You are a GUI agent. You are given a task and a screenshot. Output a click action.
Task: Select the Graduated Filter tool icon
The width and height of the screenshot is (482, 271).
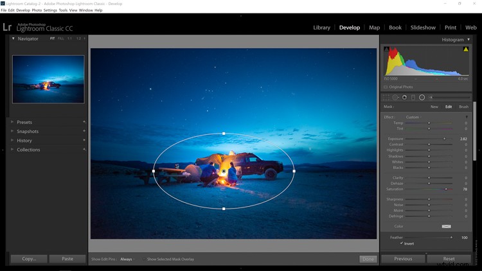(413, 98)
